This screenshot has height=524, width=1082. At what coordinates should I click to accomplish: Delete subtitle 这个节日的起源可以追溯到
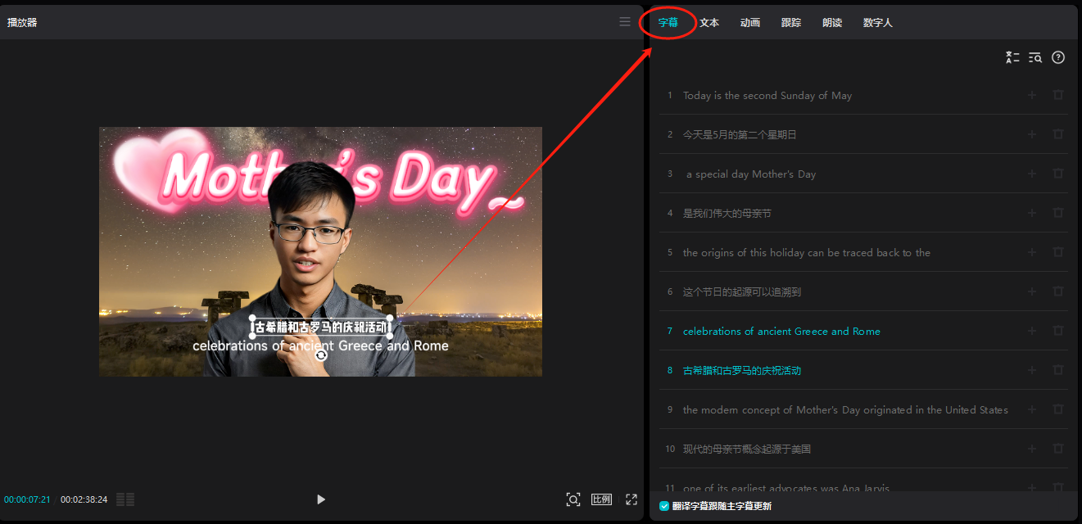[x=1058, y=291]
